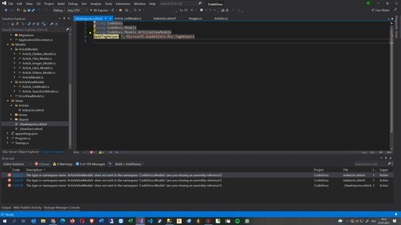The height and width of the screenshot is (225, 401).
Task: Open Windows Start menu
Action: [x=4, y=221]
